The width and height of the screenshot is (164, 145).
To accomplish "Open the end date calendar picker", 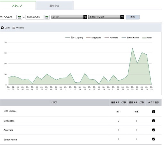I will [47, 17].
